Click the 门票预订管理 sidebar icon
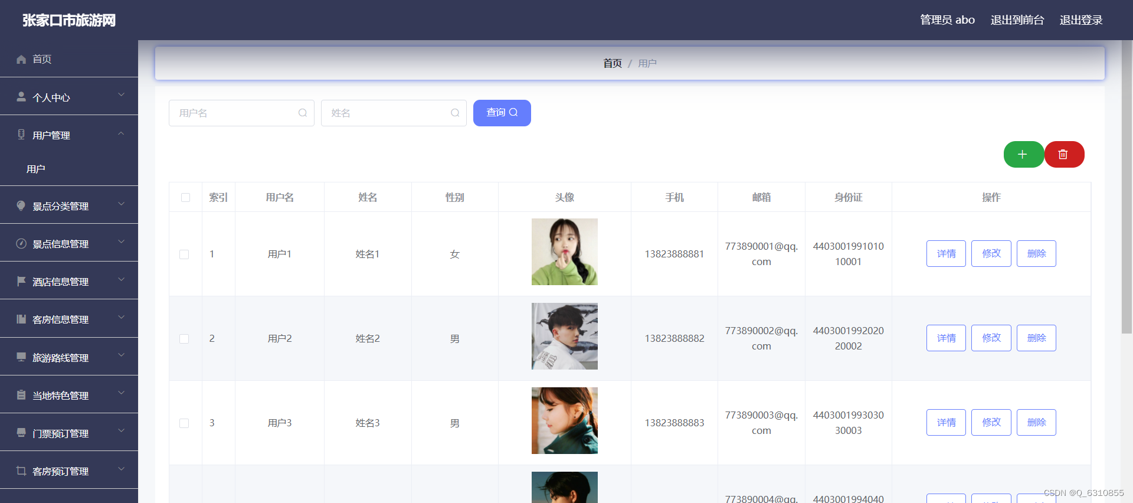 [21, 433]
